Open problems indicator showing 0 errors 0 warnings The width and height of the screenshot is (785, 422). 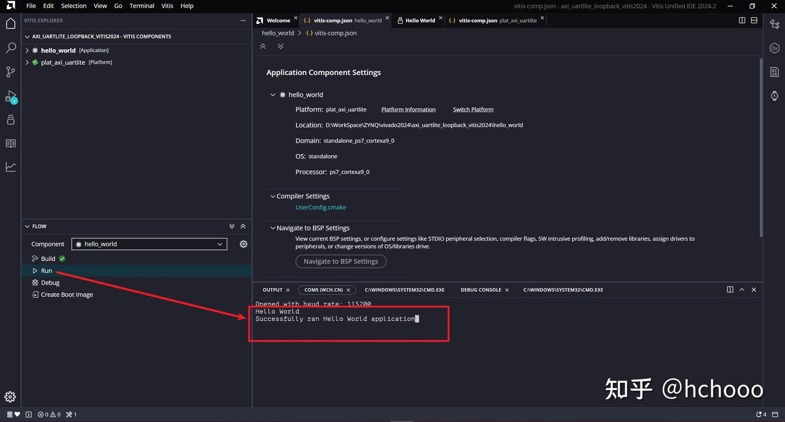click(x=49, y=414)
